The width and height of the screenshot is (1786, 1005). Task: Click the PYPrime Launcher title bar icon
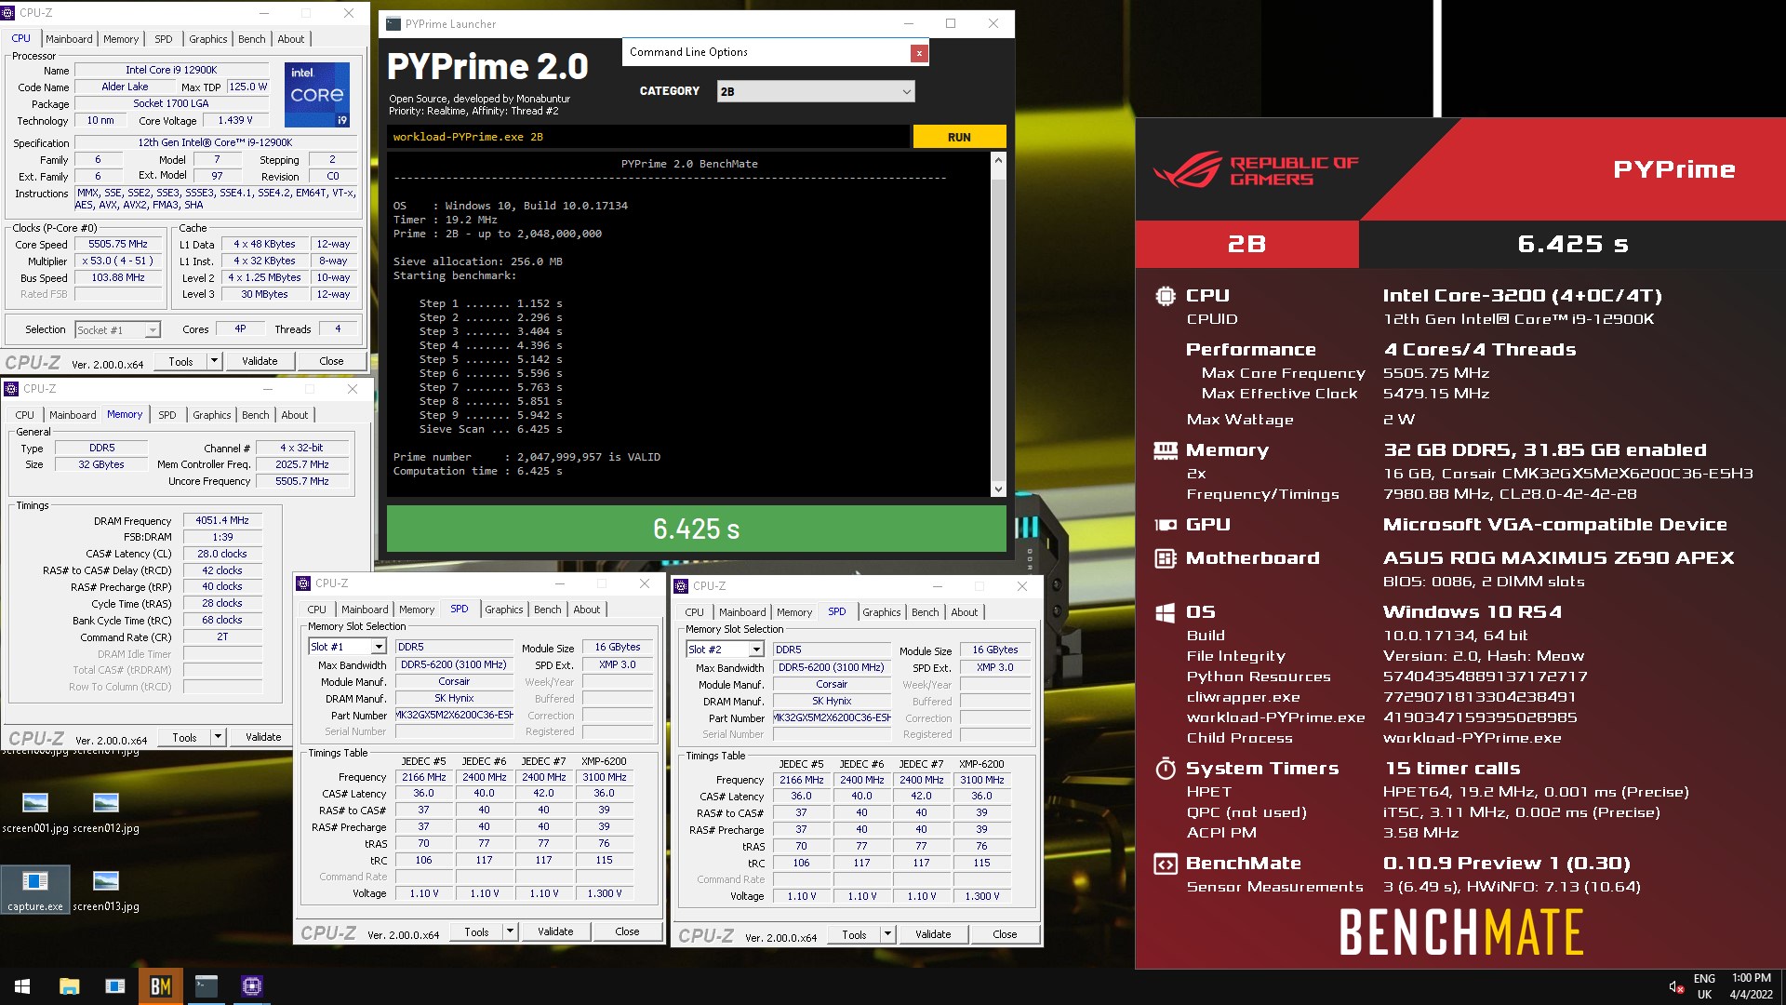point(393,24)
